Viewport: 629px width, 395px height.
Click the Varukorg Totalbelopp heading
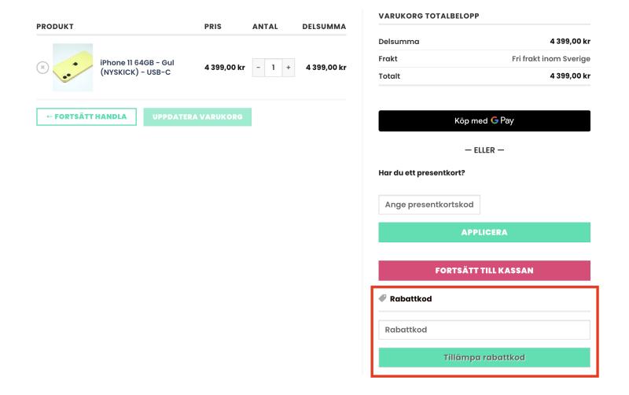[429, 16]
